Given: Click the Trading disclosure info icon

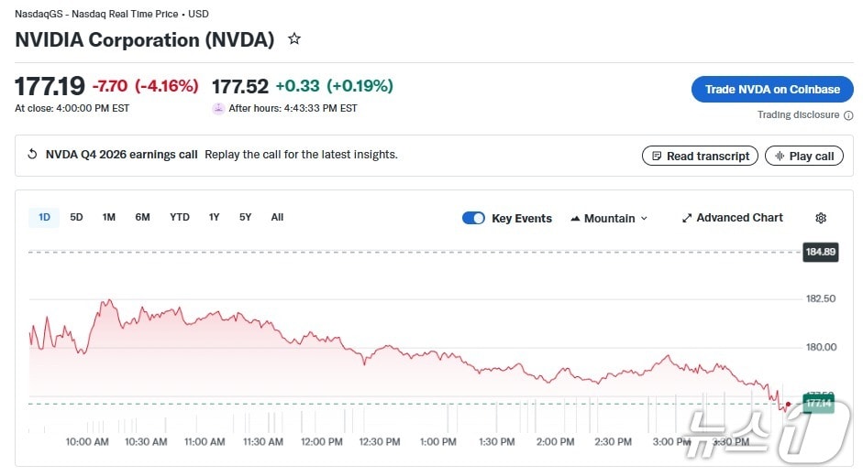Looking at the screenshot, I should pyautogui.click(x=848, y=115).
